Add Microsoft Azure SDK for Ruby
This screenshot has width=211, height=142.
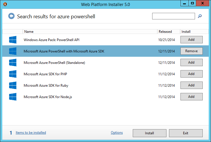coord(191,85)
